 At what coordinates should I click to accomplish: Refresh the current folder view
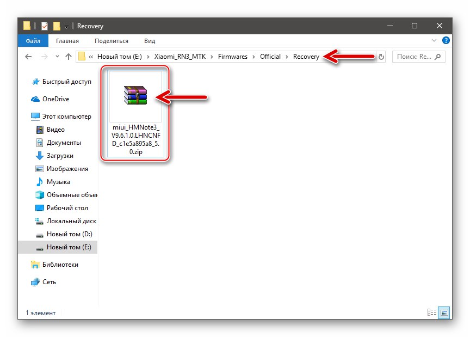click(x=381, y=57)
